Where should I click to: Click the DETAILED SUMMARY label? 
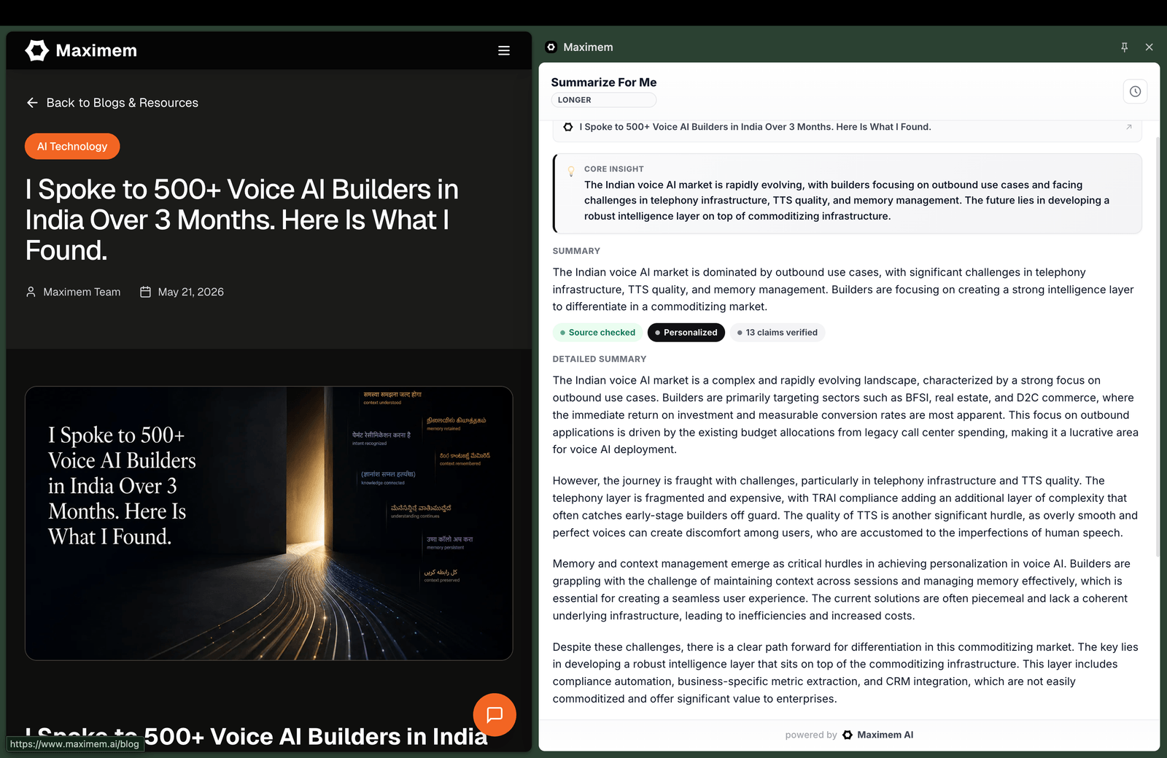point(599,359)
